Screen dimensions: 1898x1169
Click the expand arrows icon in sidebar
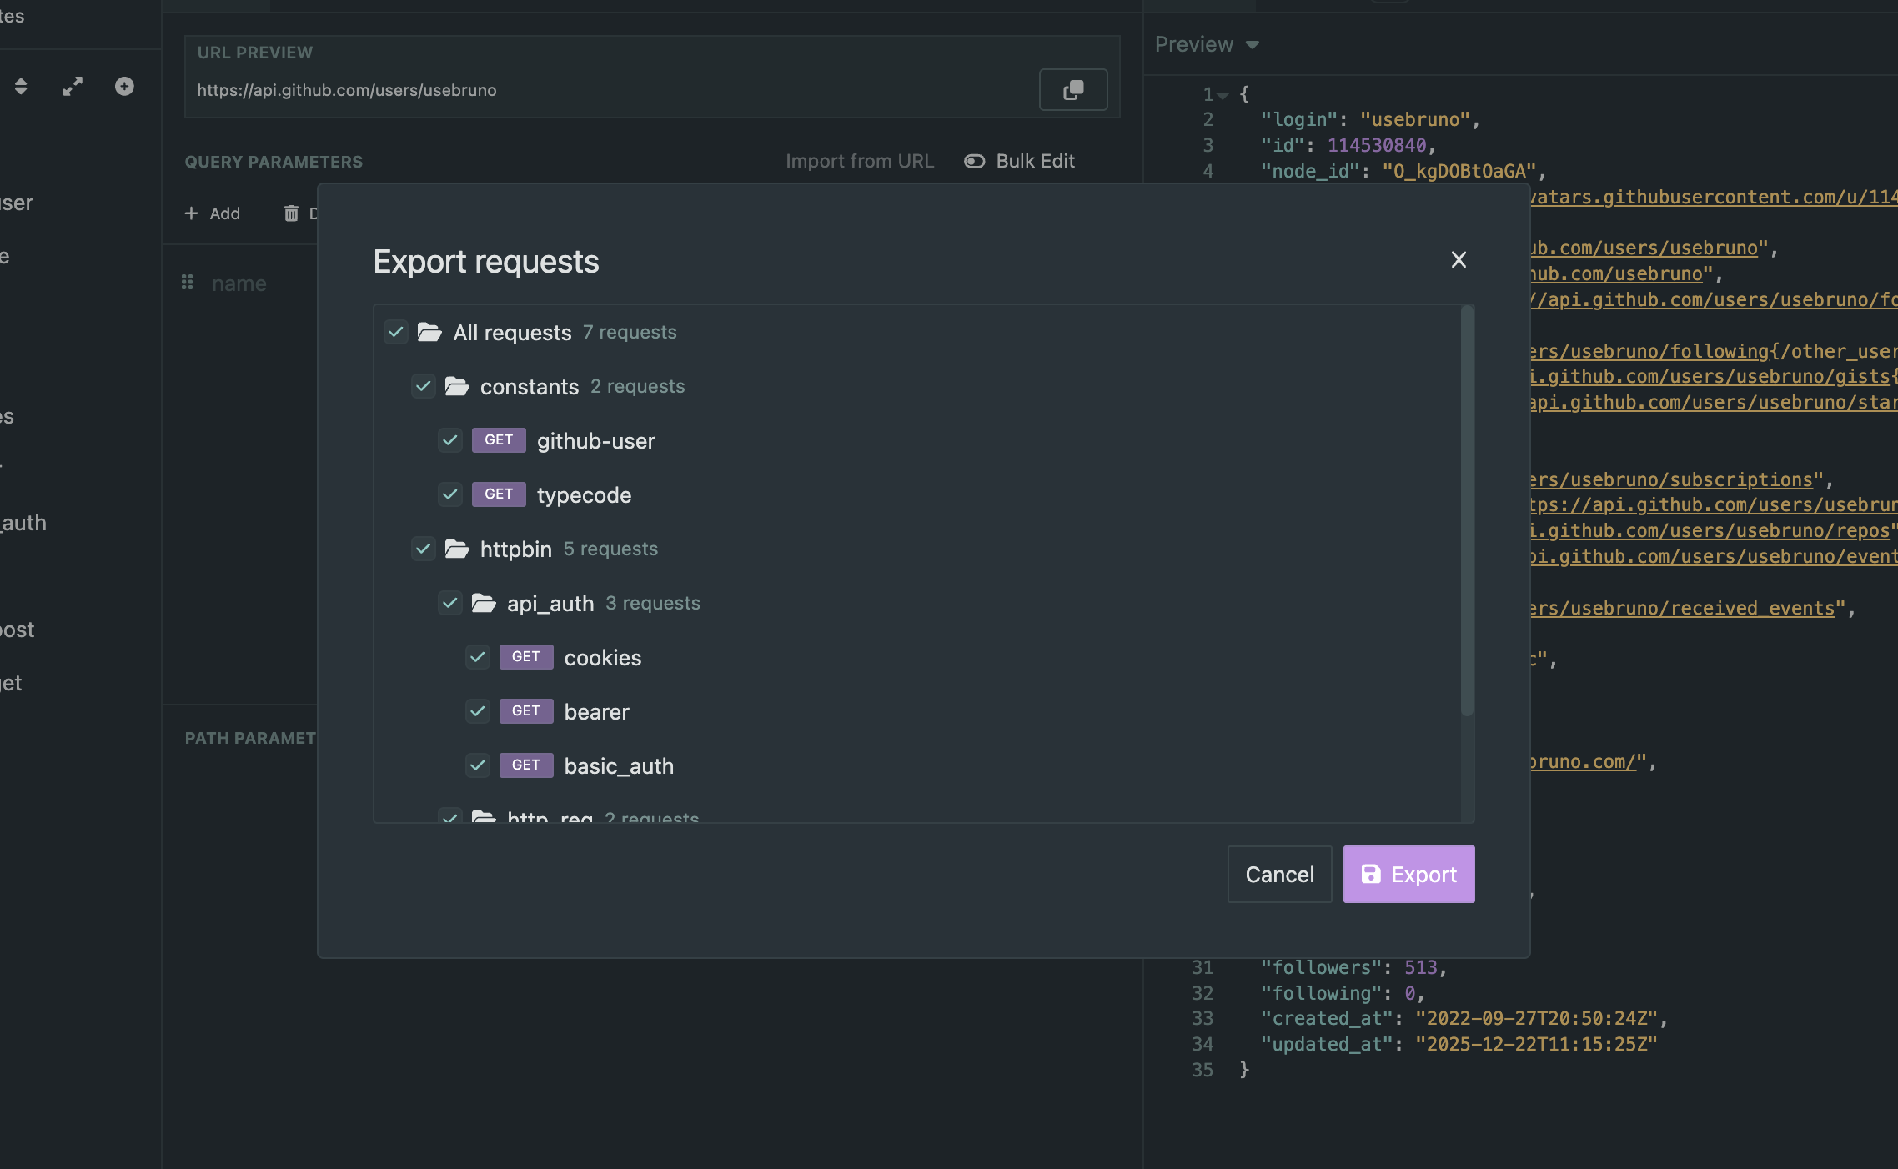point(73,87)
